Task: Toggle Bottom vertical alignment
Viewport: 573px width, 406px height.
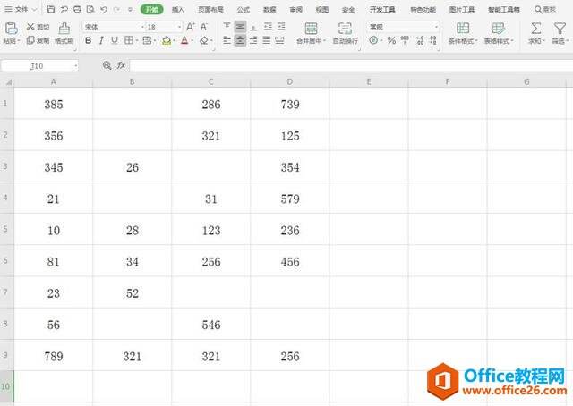Action: click(x=253, y=26)
